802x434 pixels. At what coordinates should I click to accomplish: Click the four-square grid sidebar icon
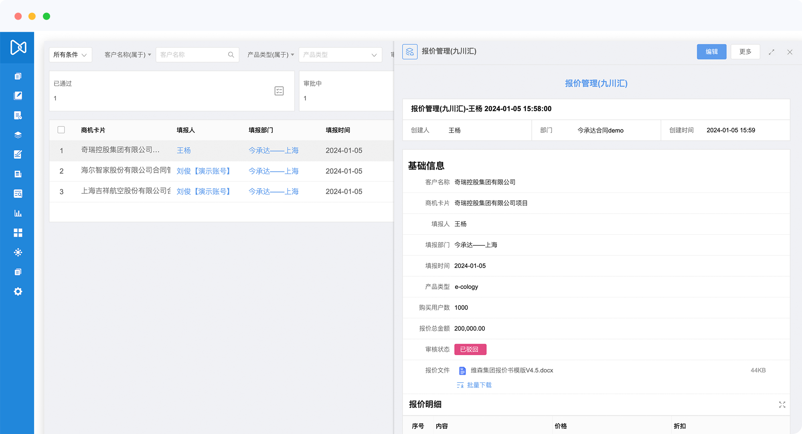[x=18, y=233]
